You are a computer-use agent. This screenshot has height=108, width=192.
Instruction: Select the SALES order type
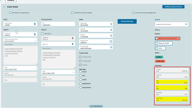pos(80,72)
